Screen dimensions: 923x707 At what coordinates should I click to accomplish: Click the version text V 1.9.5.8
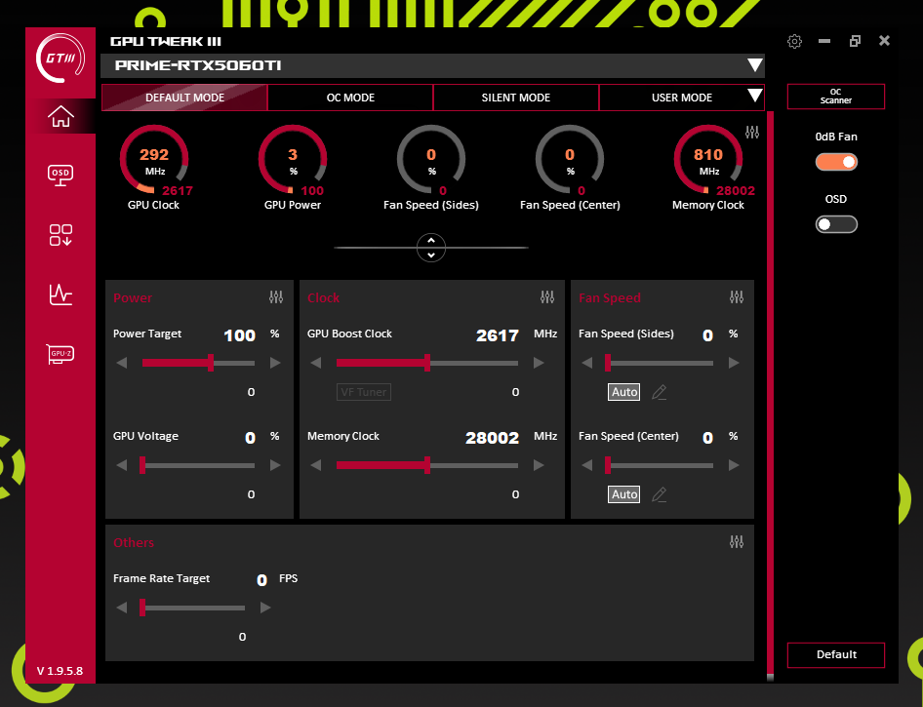coord(60,671)
